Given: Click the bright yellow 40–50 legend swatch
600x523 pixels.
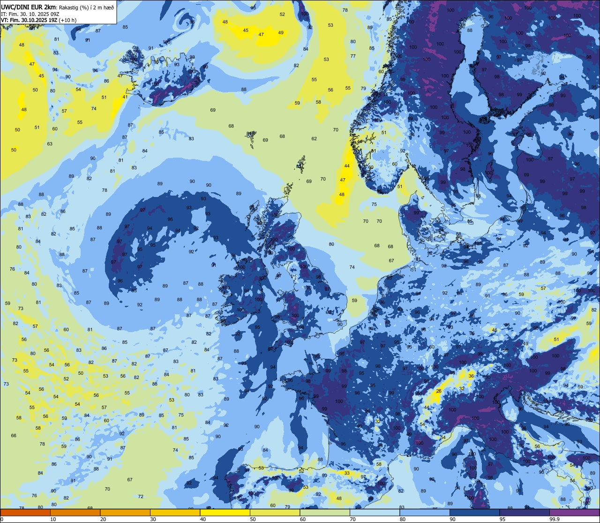Looking at the screenshot, I should coord(225,512).
